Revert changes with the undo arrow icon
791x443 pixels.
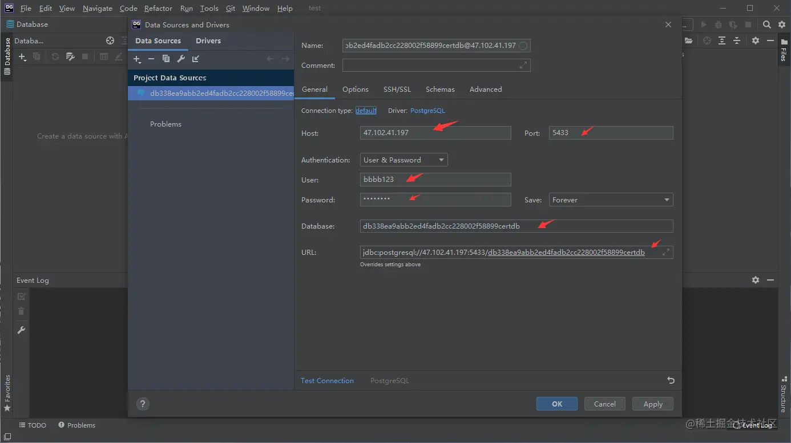671,380
